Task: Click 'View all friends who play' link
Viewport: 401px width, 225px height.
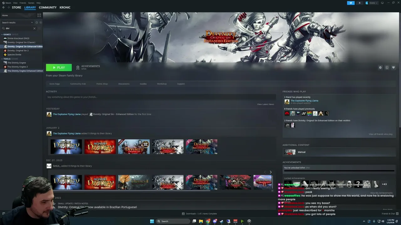Action: click(x=381, y=134)
